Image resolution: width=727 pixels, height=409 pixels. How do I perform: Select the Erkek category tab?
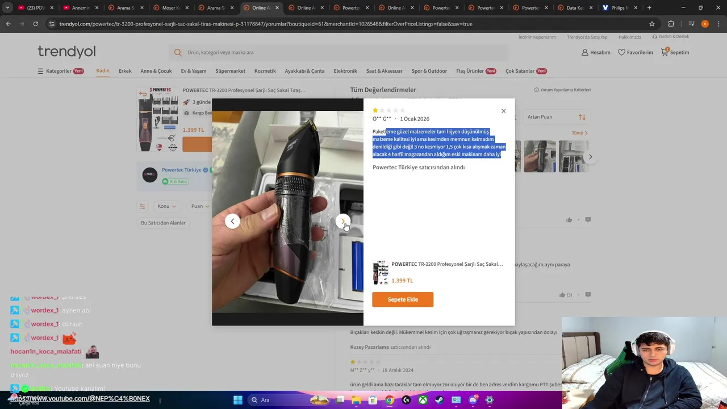coord(125,71)
